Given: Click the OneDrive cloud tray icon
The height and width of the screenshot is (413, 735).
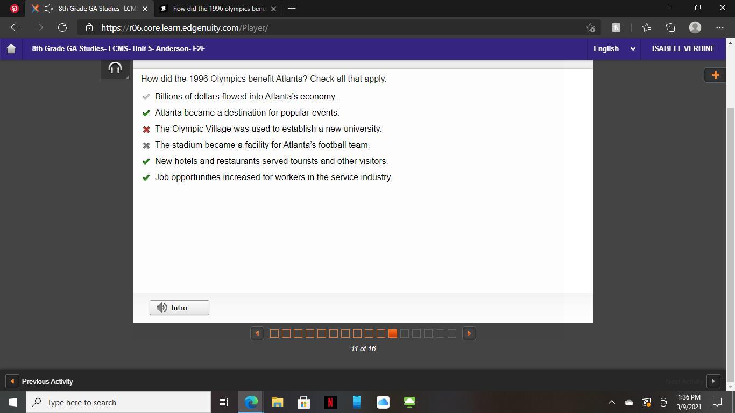Looking at the screenshot, I should (628, 402).
